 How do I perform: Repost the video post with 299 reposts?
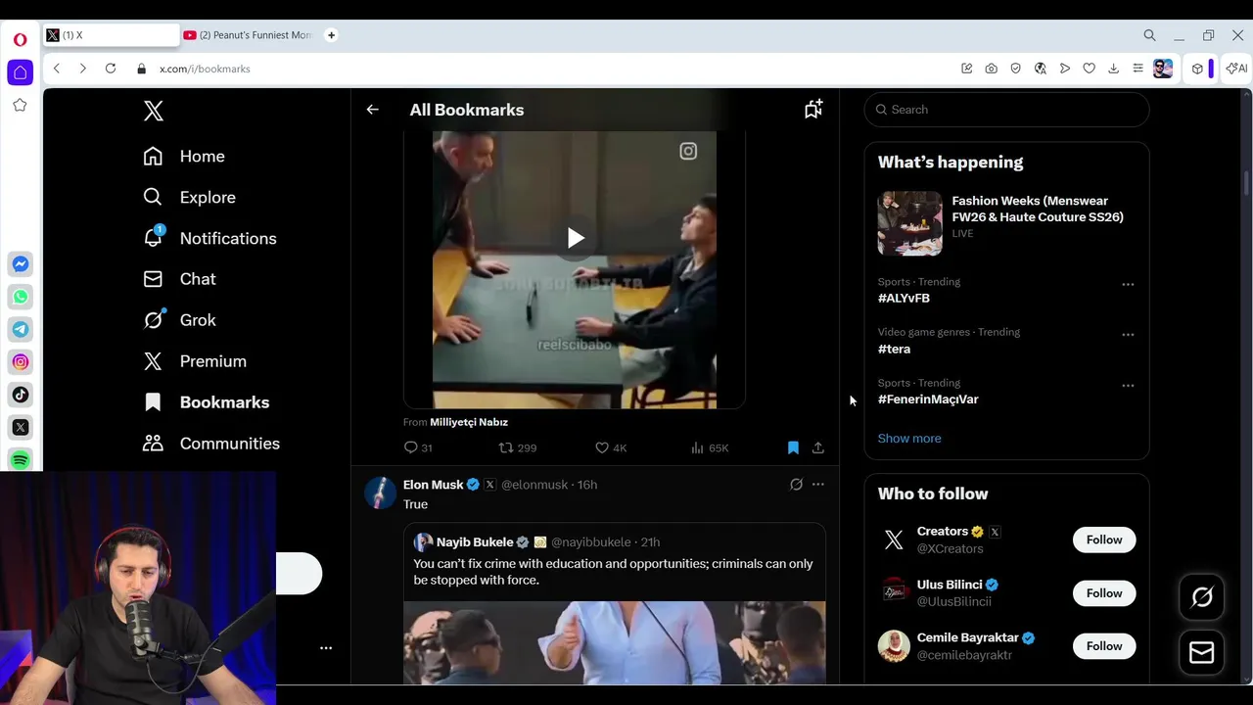pyautogui.click(x=518, y=447)
